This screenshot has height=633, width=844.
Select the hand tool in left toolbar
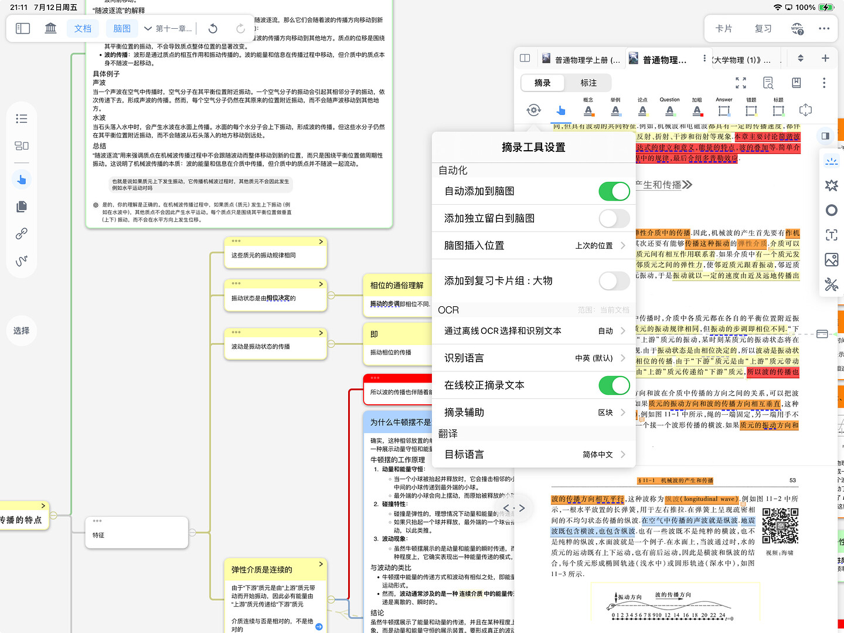point(22,180)
